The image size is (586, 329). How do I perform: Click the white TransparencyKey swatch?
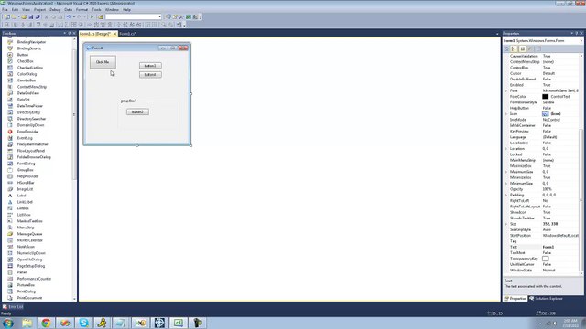546,259
